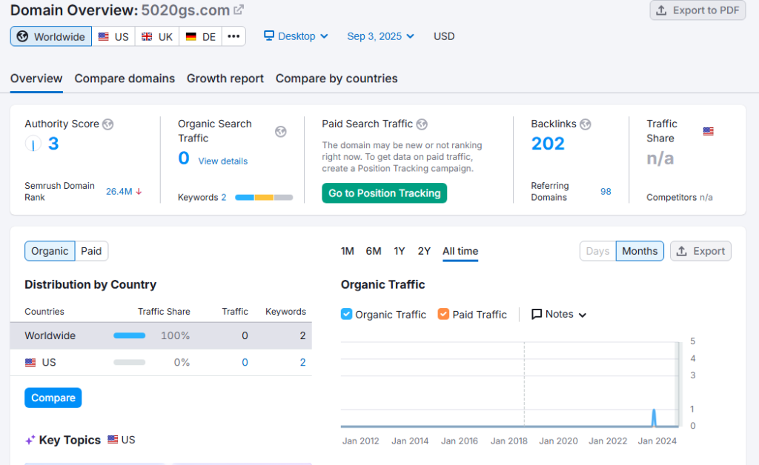759x465 pixels.
Task: Click the Key Topics sparkle icon
Action: click(30, 440)
